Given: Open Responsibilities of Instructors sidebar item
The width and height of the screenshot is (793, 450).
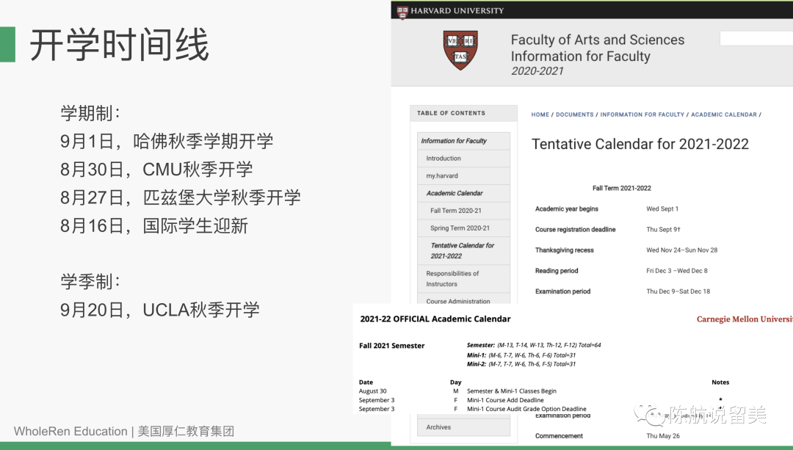Looking at the screenshot, I should pyautogui.click(x=452, y=278).
